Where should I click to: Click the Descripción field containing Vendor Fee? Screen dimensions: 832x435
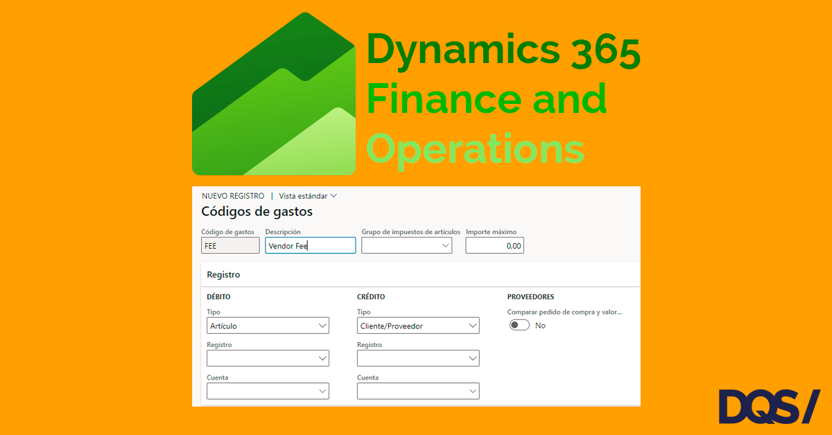coord(310,246)
